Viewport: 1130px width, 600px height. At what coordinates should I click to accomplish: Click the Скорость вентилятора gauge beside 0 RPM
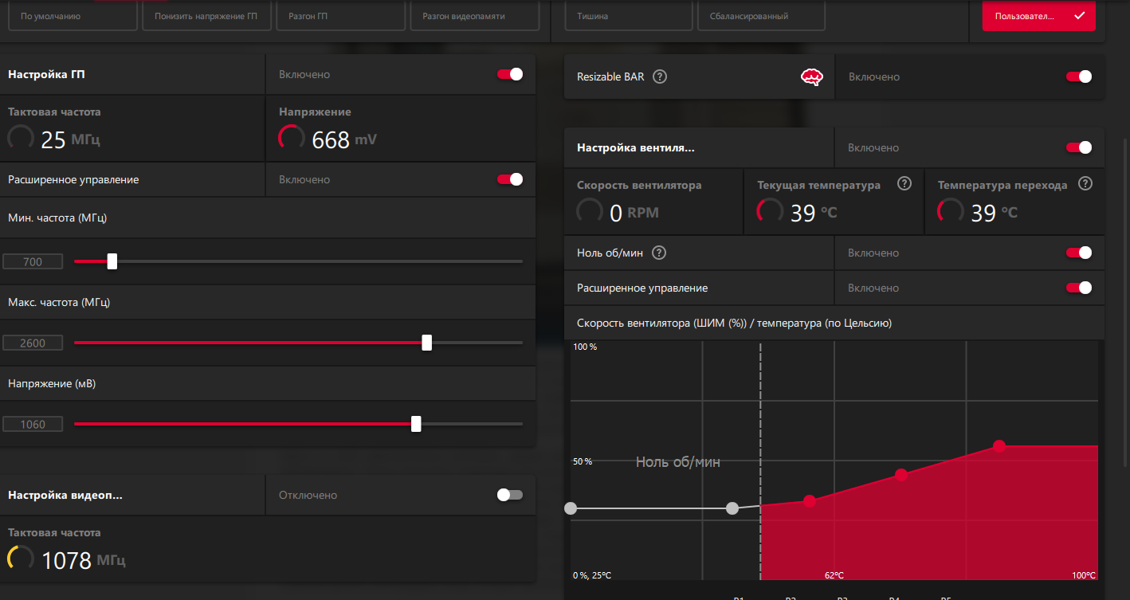[590, 212]
